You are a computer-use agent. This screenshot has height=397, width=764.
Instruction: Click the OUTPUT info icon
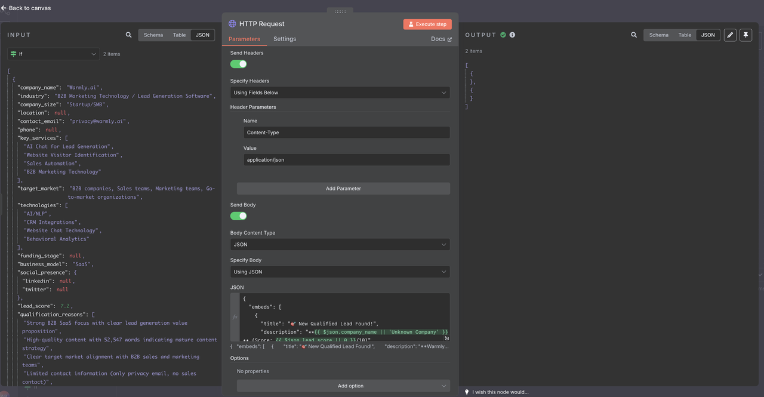[x=512, y=35]
